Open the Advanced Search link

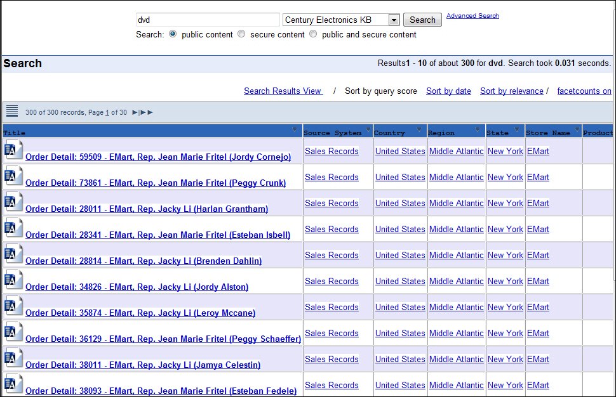472,16
